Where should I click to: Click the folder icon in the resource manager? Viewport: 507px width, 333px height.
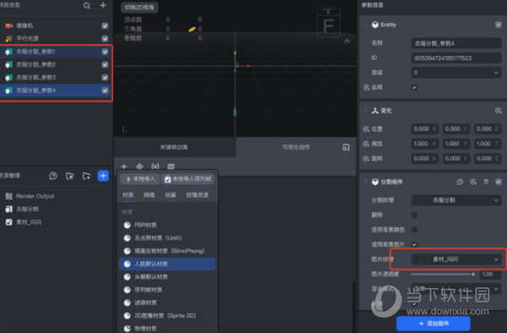coord(70,176)
